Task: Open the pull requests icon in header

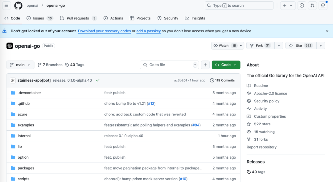Action: 312,6
